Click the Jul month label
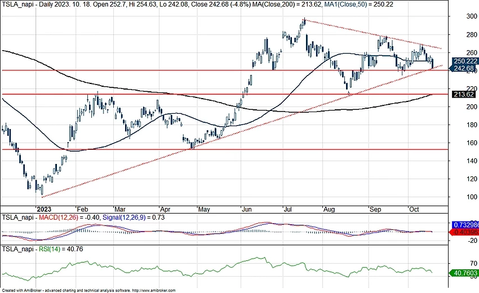This screenshot has height=293, width=479. click(x=288, y=209)
